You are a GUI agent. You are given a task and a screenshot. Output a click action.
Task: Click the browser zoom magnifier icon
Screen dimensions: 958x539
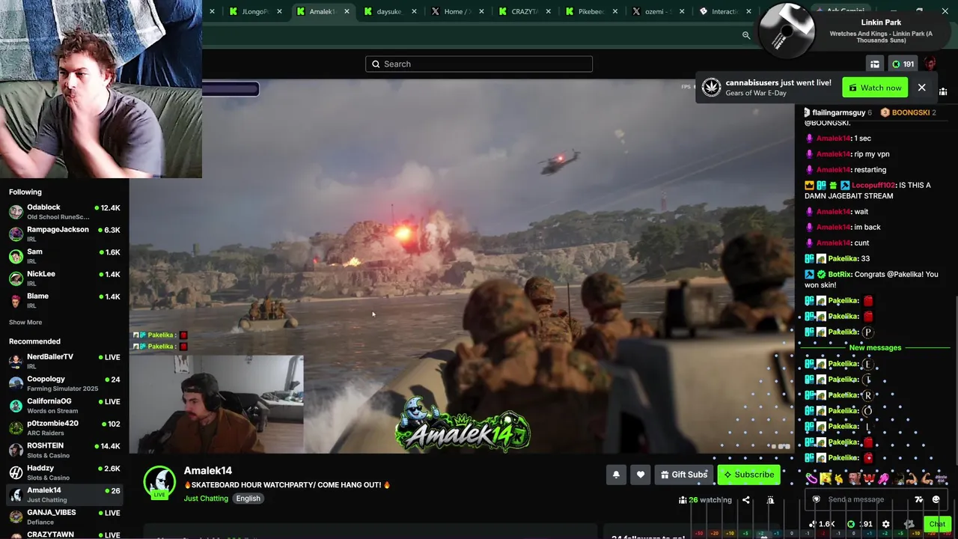click(x=746, y=35)
